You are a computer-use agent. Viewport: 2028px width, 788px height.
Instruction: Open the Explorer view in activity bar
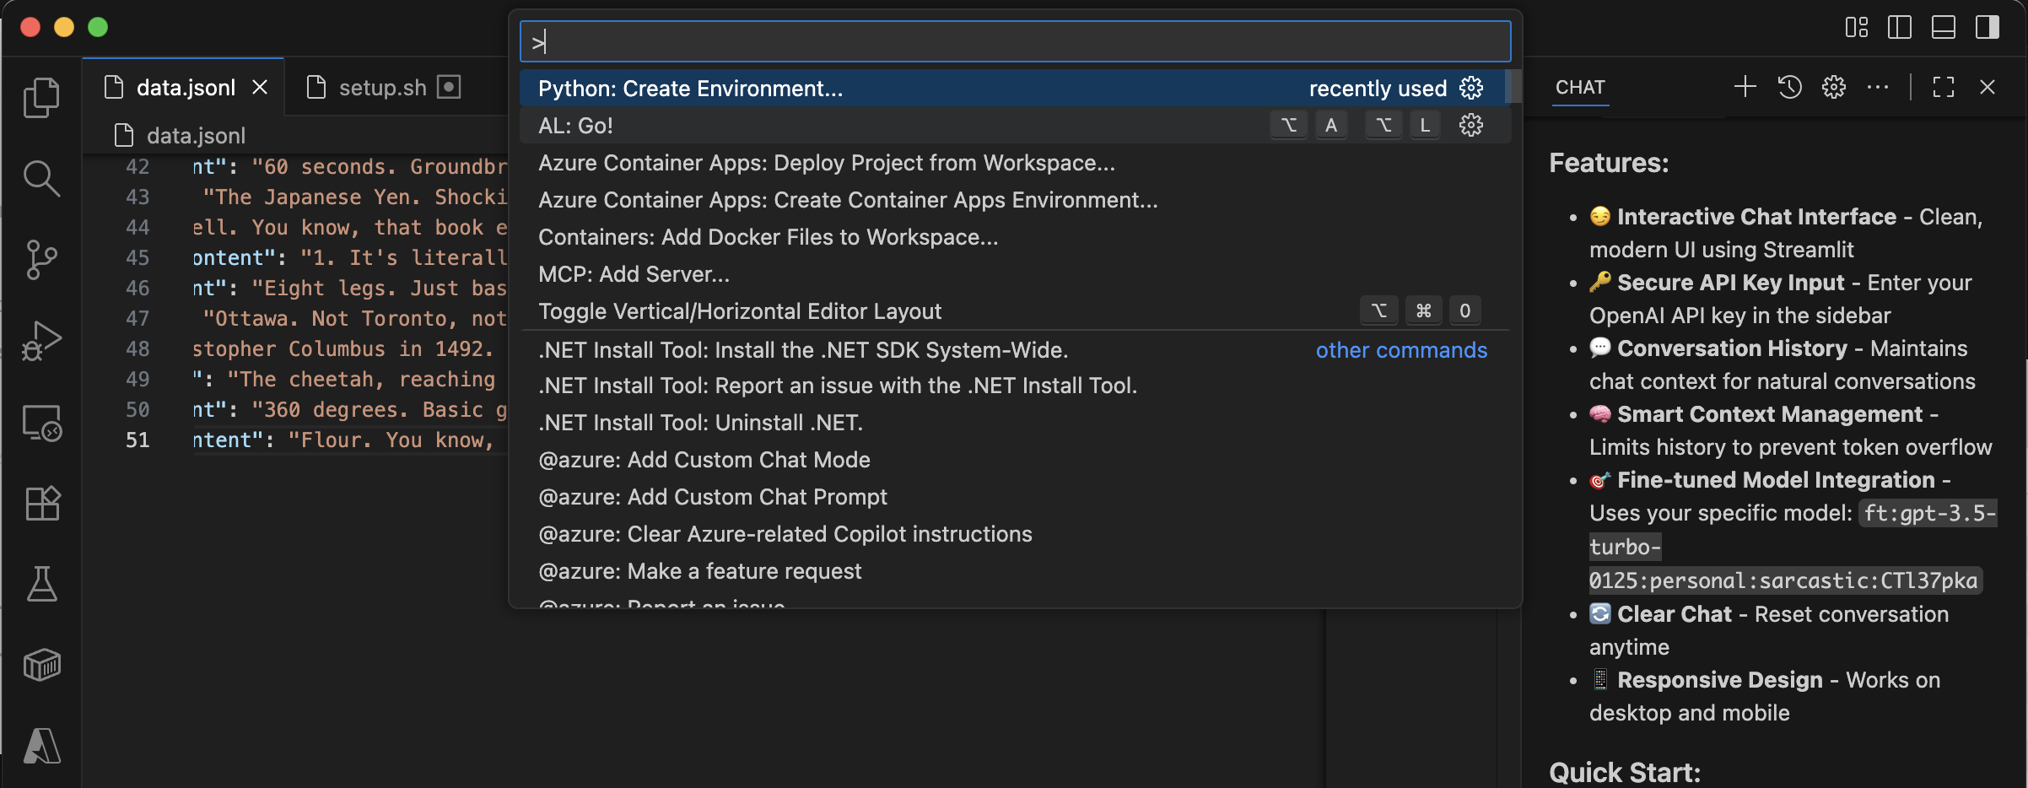click(x=41, y=98)
